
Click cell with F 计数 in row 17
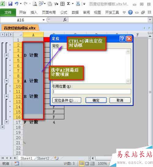(x=33, y=122)
